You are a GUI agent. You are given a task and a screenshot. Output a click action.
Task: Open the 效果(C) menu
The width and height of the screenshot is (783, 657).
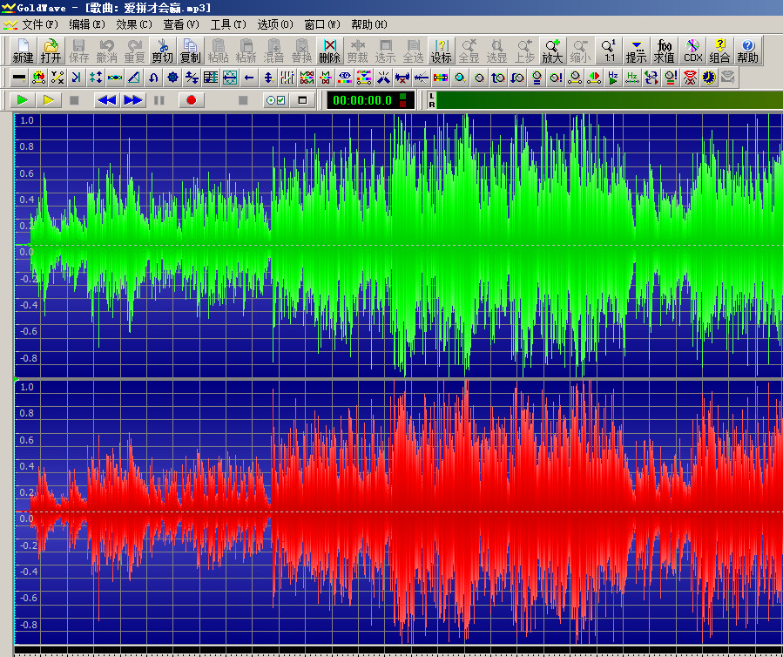click(134, 24)
